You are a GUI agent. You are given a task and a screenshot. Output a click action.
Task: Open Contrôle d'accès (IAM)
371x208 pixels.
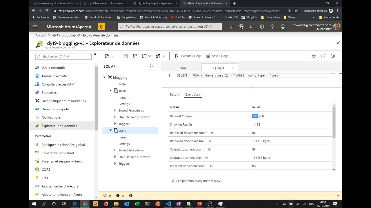59,84
